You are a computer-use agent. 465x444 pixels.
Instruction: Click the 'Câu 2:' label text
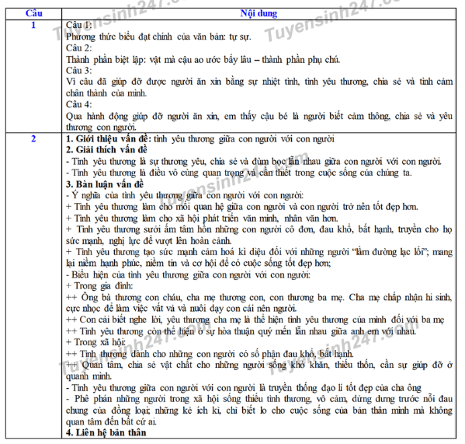pyautogui.click(x=79, y=47)
